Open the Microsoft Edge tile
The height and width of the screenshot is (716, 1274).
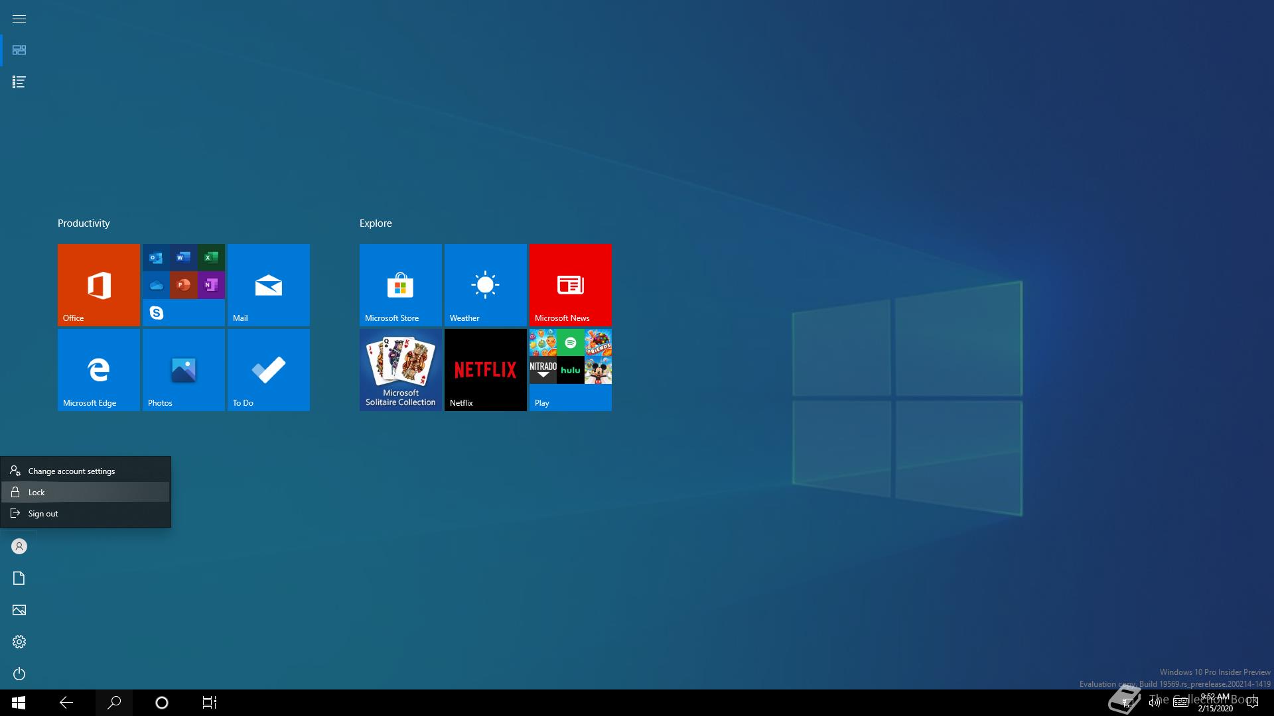point(99,370)
